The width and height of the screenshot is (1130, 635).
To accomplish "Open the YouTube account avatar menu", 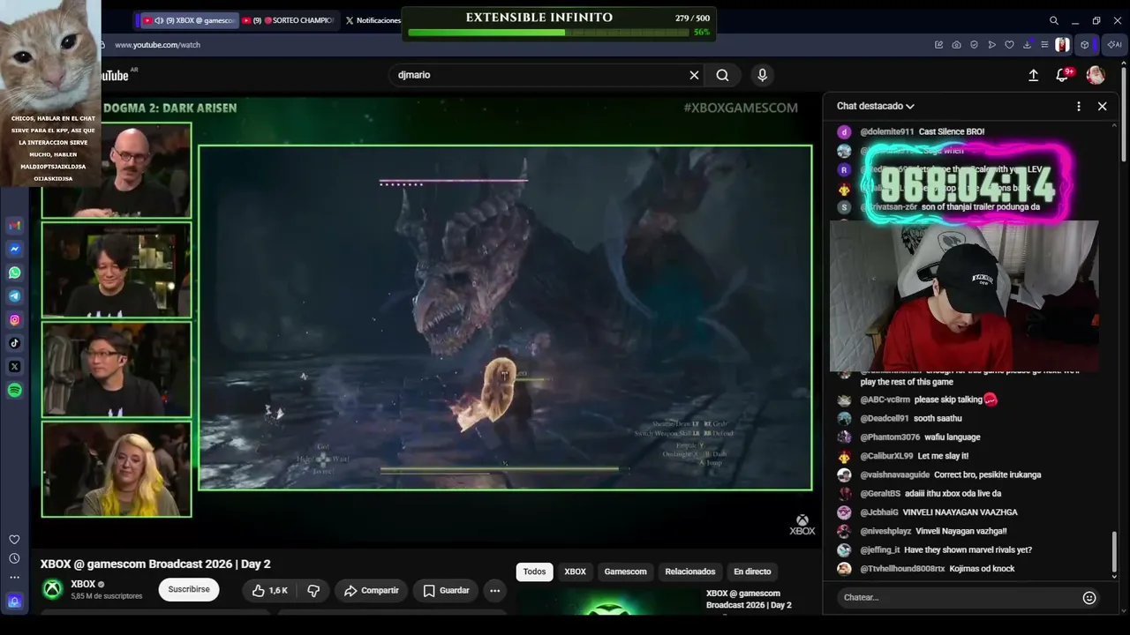I will 1096,75.
